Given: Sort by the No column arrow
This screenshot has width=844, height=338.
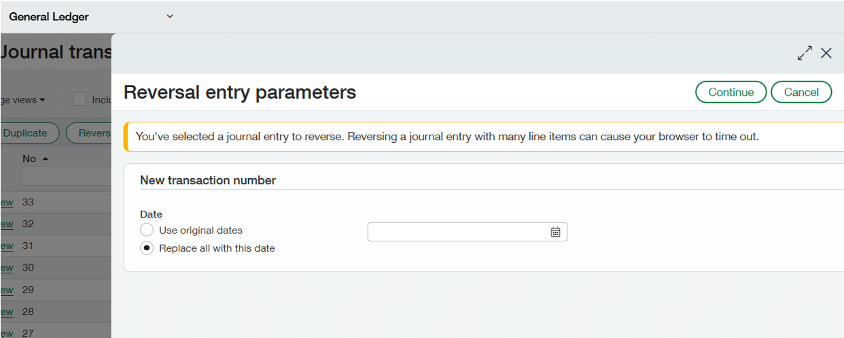Looking at the screenshot, I should point(46,158).
